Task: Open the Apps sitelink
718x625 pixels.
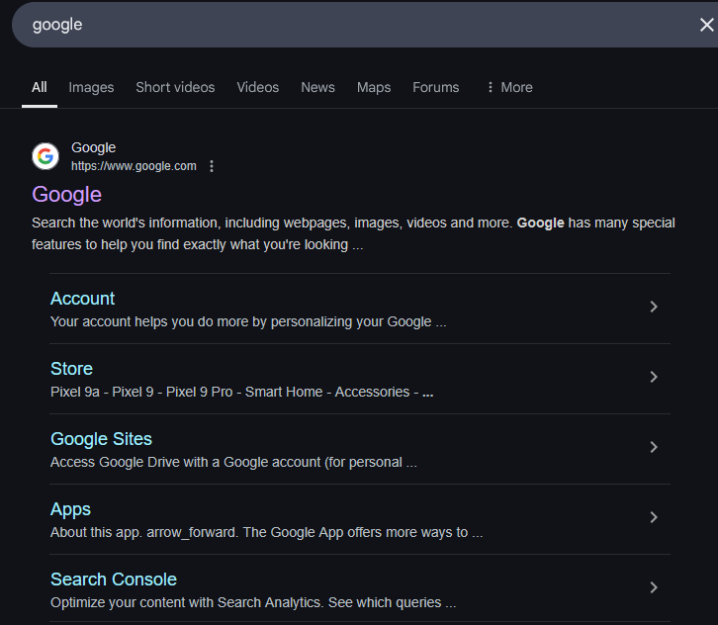Action: (x=70, y=509)
